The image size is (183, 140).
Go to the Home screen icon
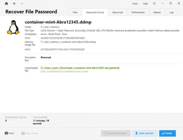[x=6, y=3]
